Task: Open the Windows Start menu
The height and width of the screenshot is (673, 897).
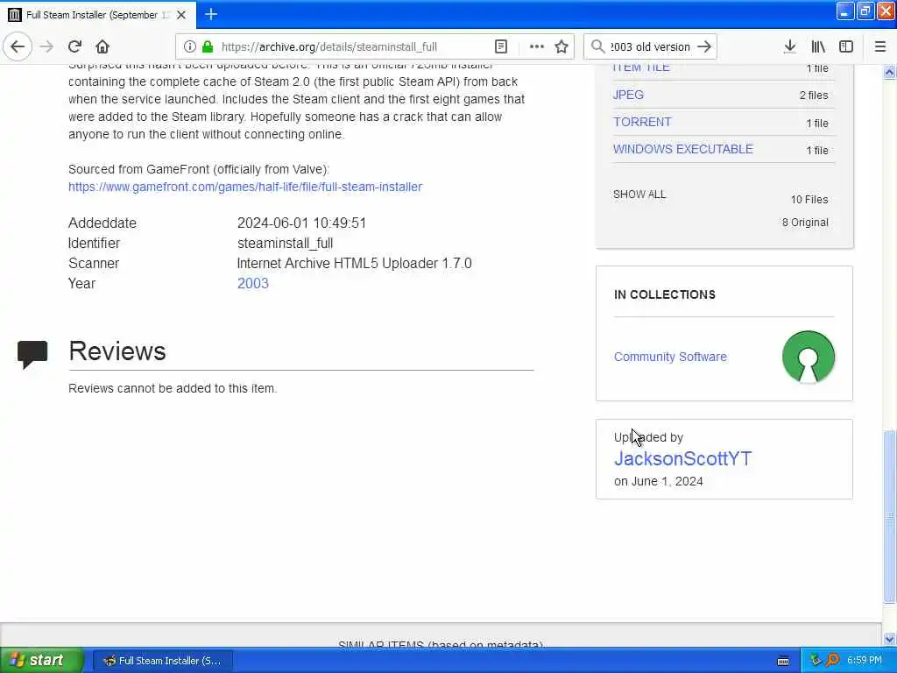Action: 41,661
